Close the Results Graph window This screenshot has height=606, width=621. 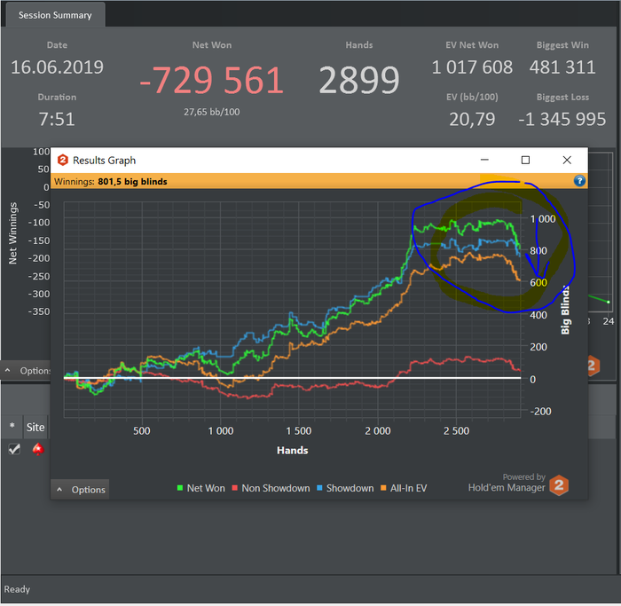pos(567,160)
